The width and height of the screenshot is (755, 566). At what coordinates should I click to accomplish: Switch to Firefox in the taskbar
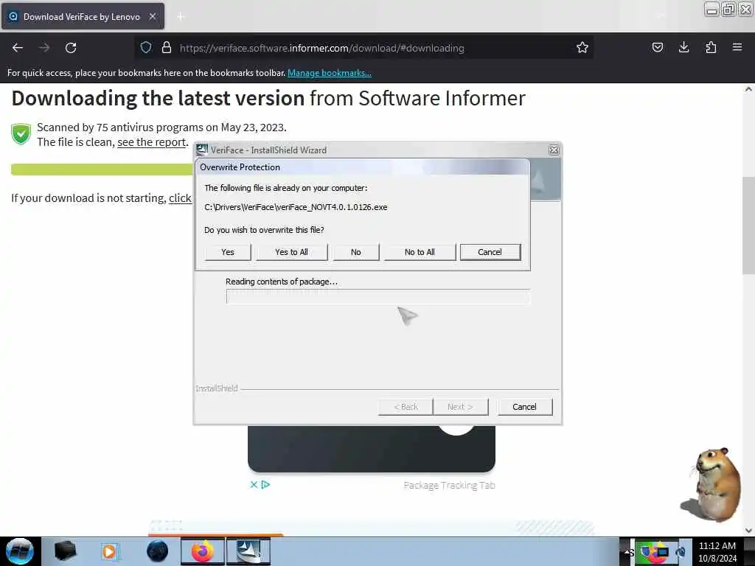pos(203,551)
